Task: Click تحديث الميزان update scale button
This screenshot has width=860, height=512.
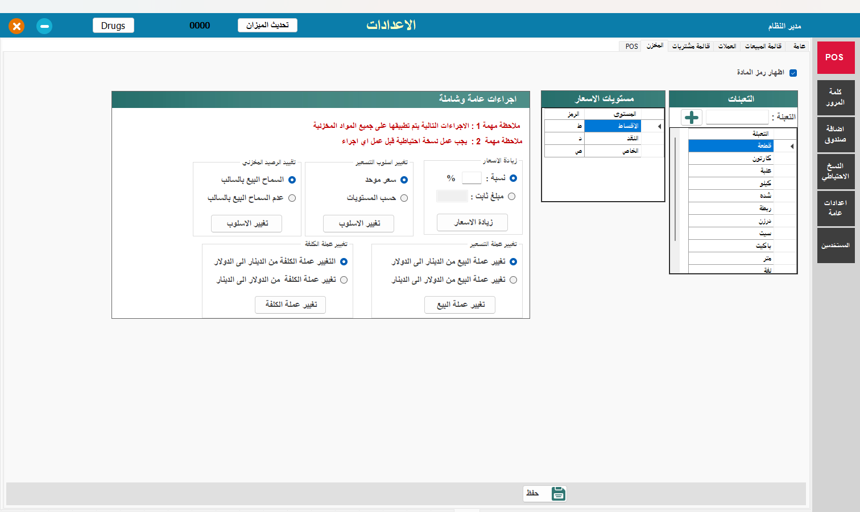Action: 267,25
